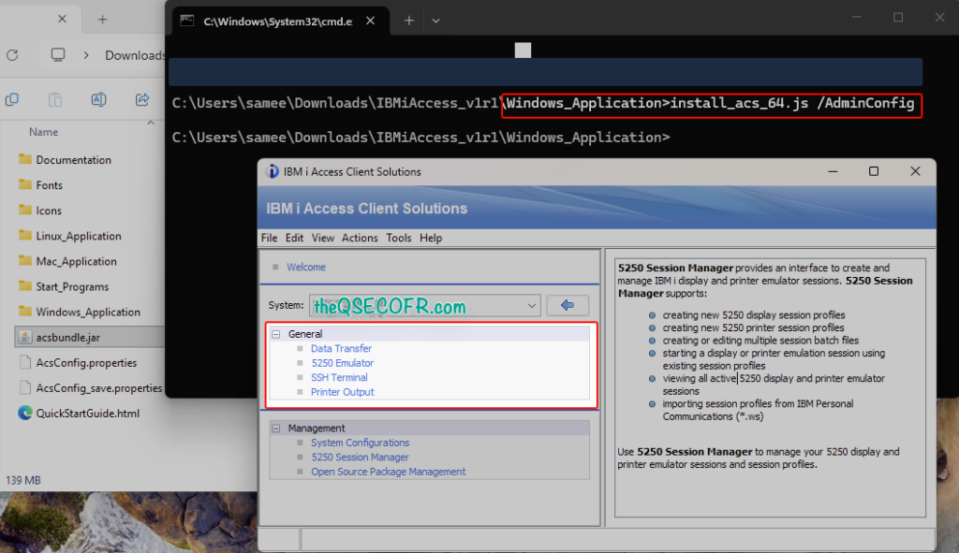Open the terminal profile dropdown arrow
This screenshot has width=959, height=553.
coord(435,21)
